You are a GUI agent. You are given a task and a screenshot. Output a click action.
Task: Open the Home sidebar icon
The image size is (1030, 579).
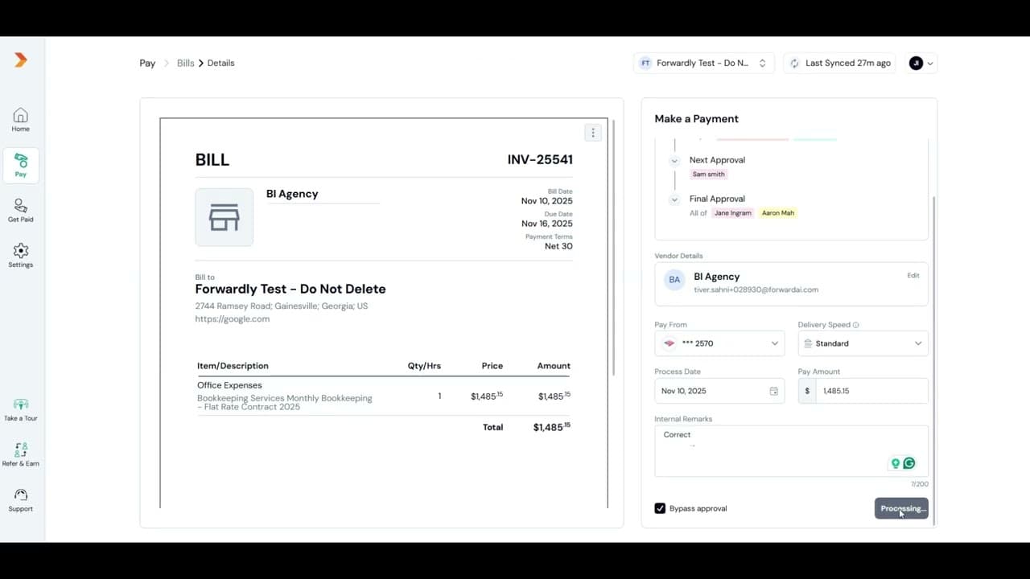(21, 120)
